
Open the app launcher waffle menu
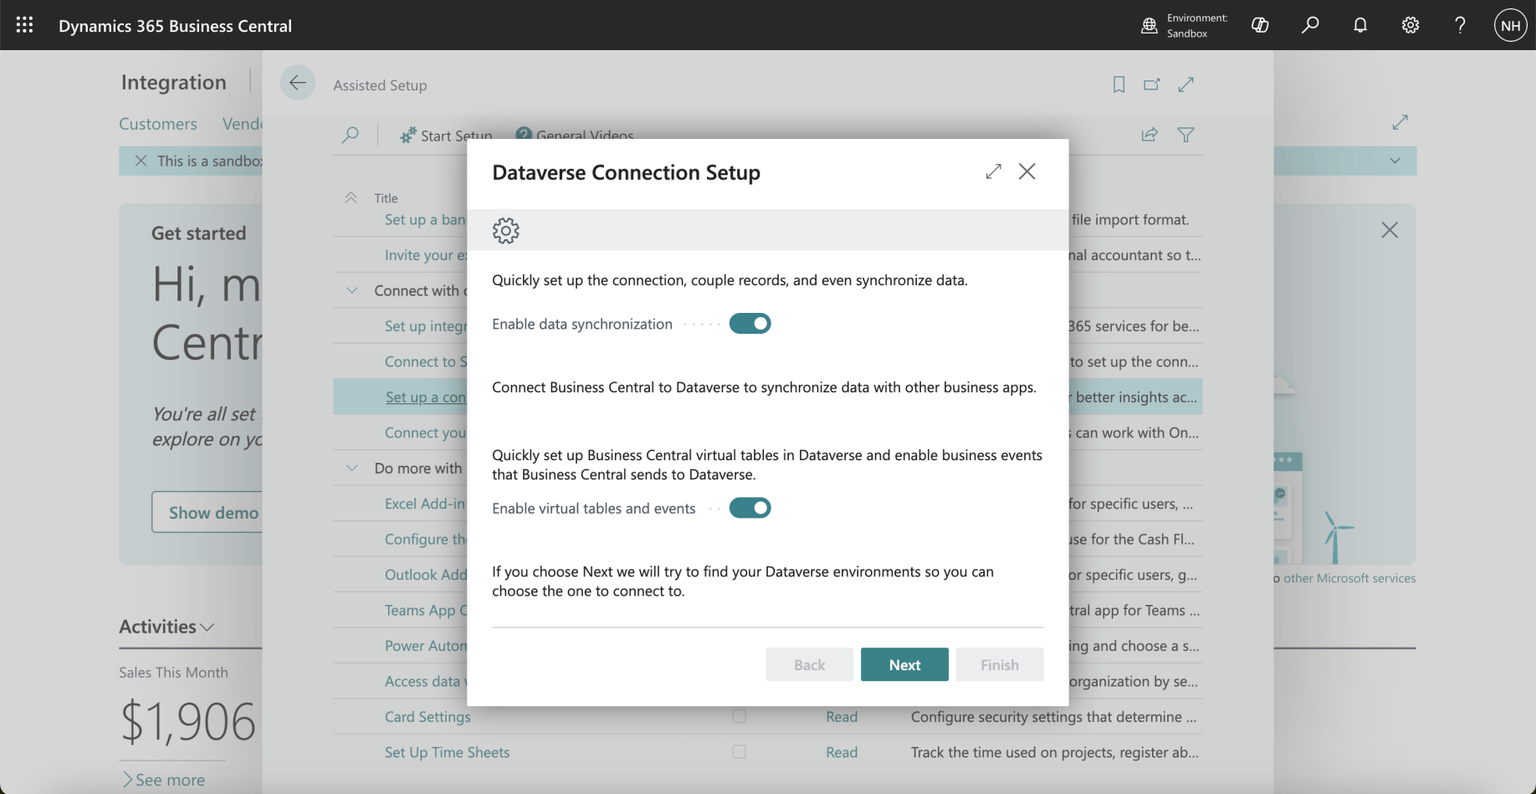tap(24, 25)
